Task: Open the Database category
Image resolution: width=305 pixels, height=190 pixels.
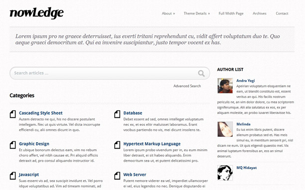Action: (133, 113)
